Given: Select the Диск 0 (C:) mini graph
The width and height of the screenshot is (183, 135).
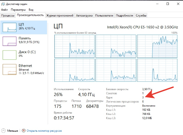Looking at the screenshot, I should [10, 55].
